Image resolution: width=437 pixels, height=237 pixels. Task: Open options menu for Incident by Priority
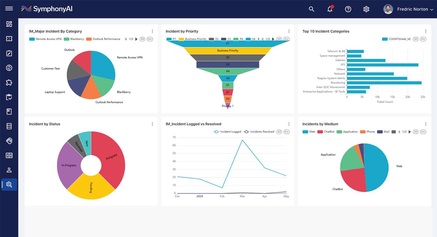289,31
